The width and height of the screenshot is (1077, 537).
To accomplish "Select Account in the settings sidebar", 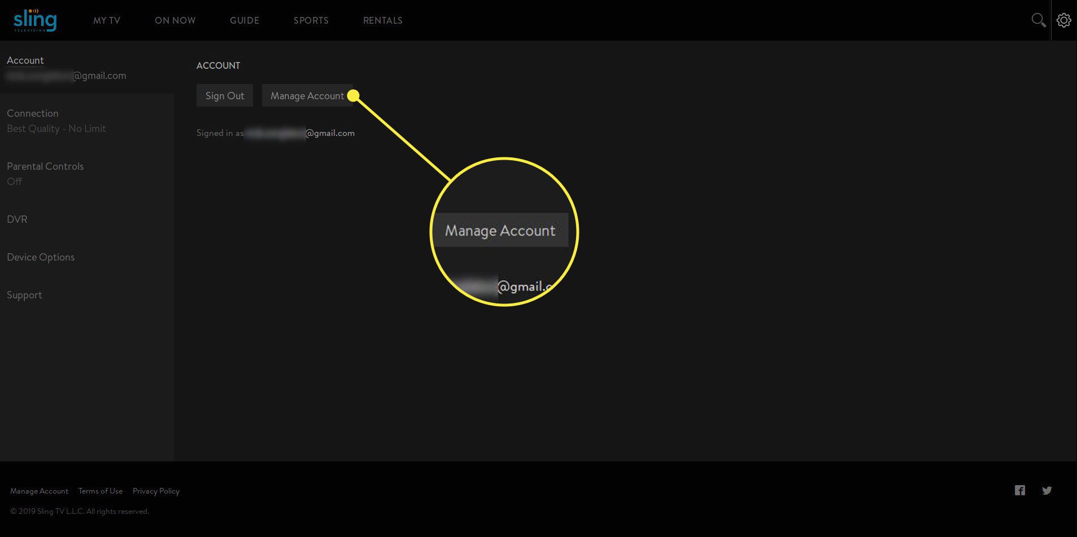I will [x=87, y=68].
